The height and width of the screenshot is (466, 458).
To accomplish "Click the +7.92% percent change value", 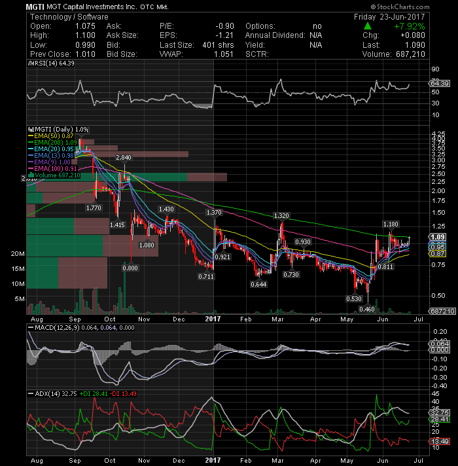I will coord(410,26).
